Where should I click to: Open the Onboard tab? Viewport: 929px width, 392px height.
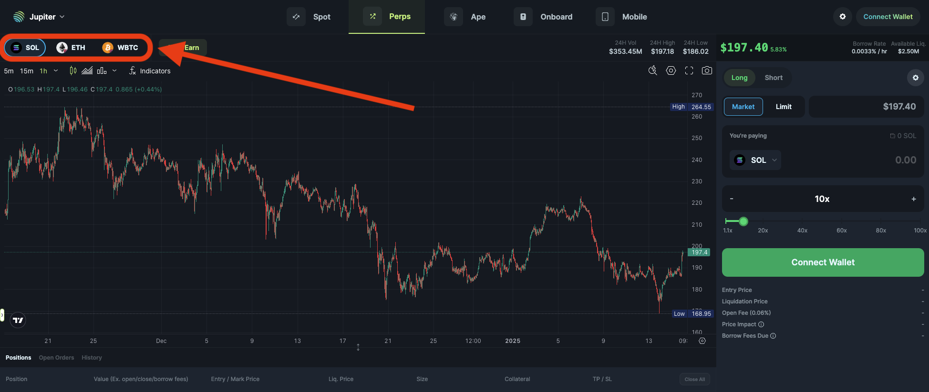[x=544, y=17]
